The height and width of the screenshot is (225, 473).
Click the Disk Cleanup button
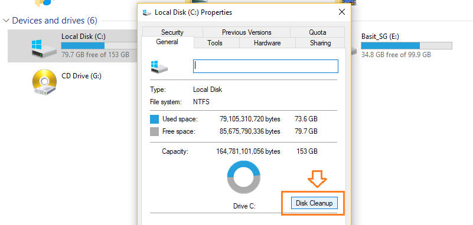[314, 203]
